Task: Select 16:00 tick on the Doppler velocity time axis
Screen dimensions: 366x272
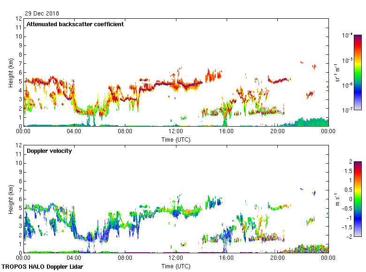Action: tap(226, 258)
